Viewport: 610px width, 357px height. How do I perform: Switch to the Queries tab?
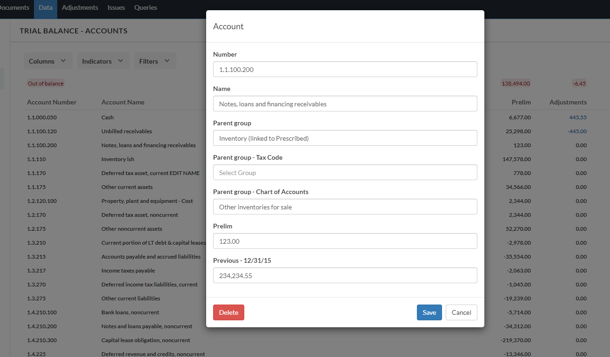pyautogui.click(x=146, y=7)
